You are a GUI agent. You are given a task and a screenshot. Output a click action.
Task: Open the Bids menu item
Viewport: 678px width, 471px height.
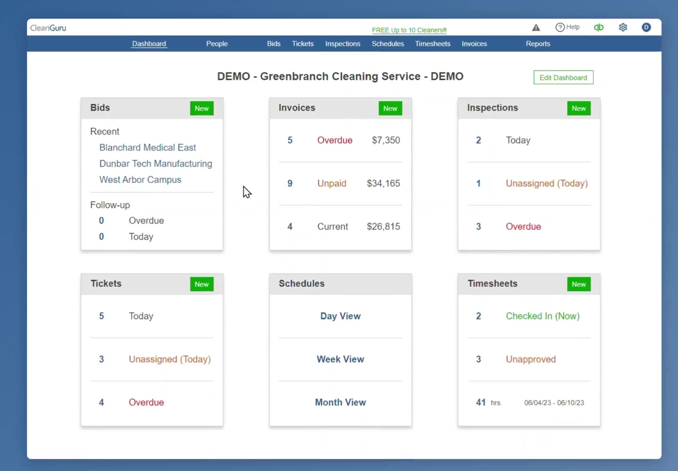click(x=274, y=44)
